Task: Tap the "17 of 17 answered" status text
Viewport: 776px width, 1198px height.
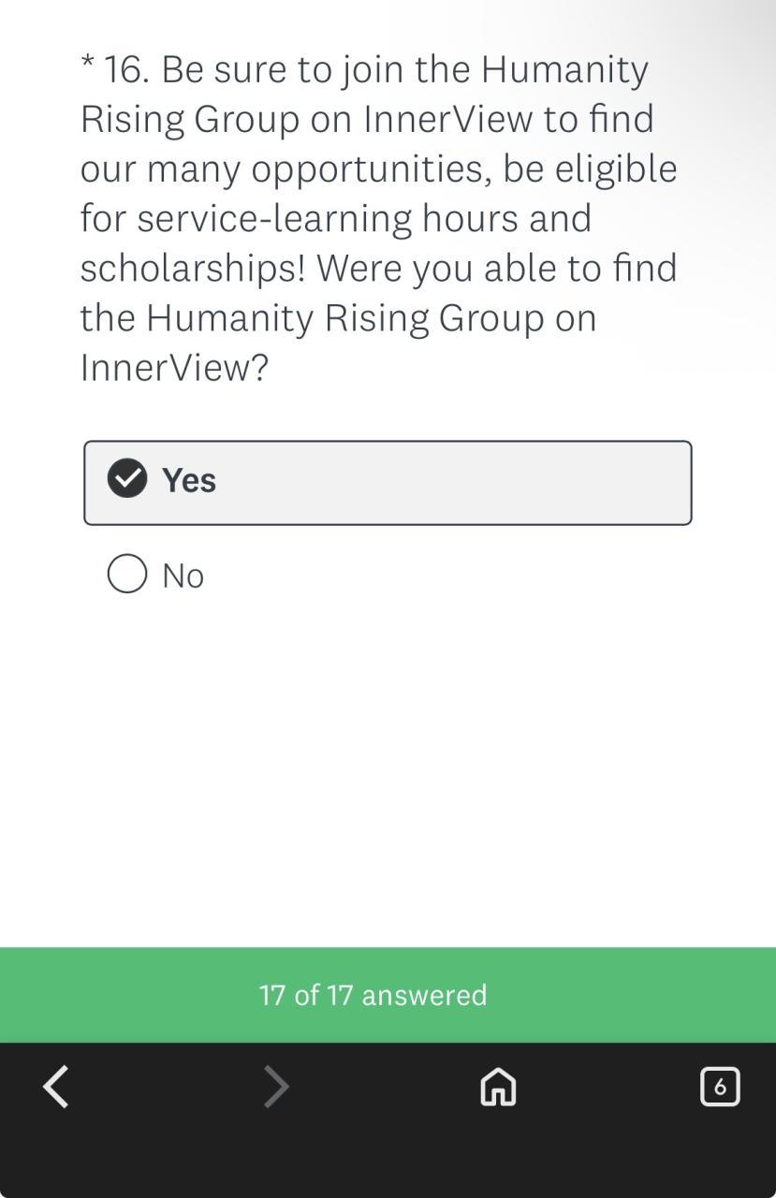Action: point(373,994)
